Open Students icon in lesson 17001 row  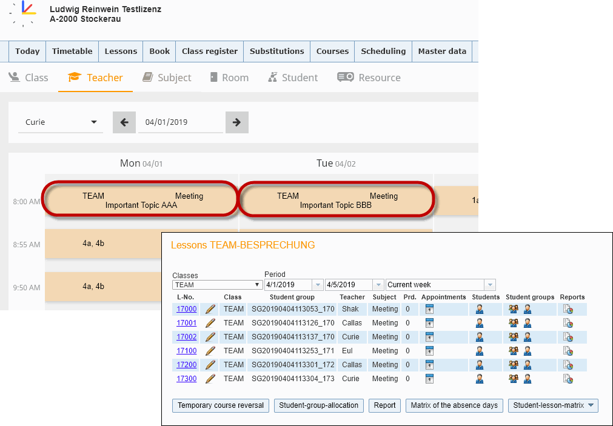pos(480,323)
